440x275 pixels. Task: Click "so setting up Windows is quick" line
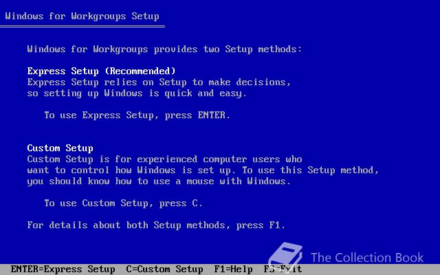coord(137,93)
